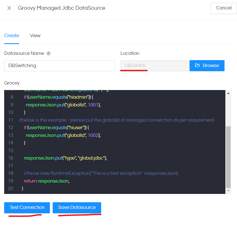Click the Location field showing DBSwitch

tap(155, 66)
